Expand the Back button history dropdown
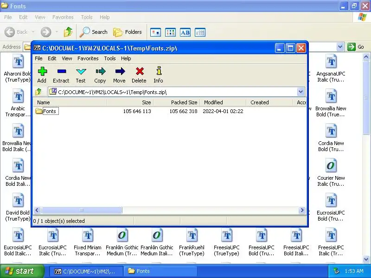371x278 pixels. click(x=33, y=32)
